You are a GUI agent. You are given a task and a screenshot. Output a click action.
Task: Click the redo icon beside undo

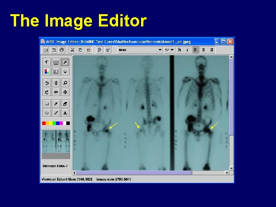108,50
